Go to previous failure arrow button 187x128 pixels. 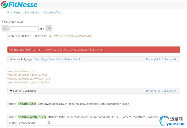point(5,29)
